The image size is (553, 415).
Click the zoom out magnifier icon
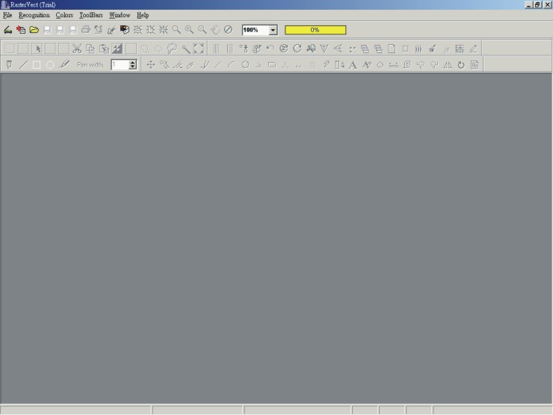(x=202, y=30)
